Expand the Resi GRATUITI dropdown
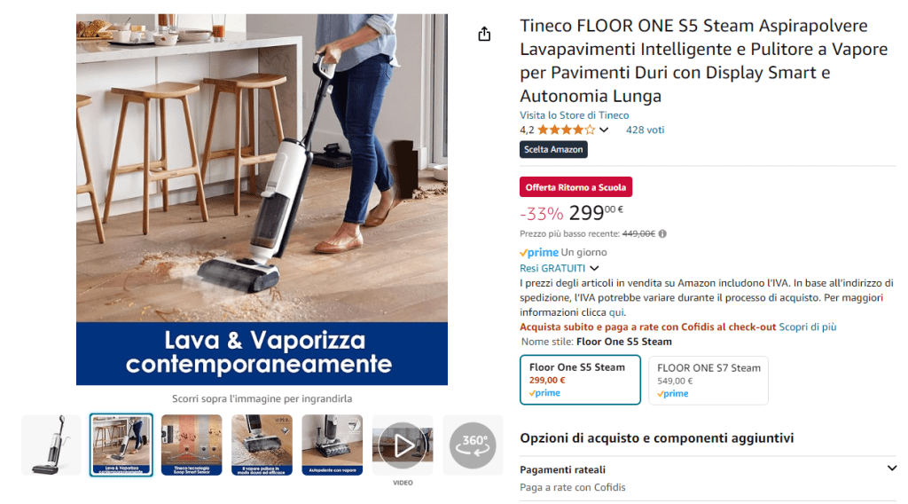 coord(559,268)
